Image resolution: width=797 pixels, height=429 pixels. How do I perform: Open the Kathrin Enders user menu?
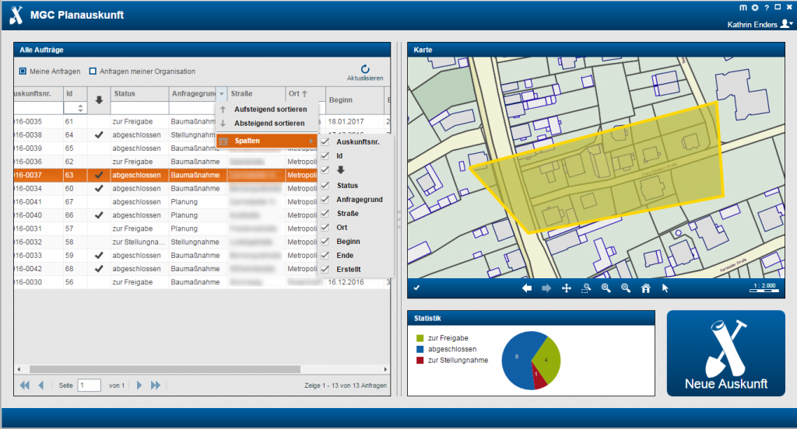786,24
